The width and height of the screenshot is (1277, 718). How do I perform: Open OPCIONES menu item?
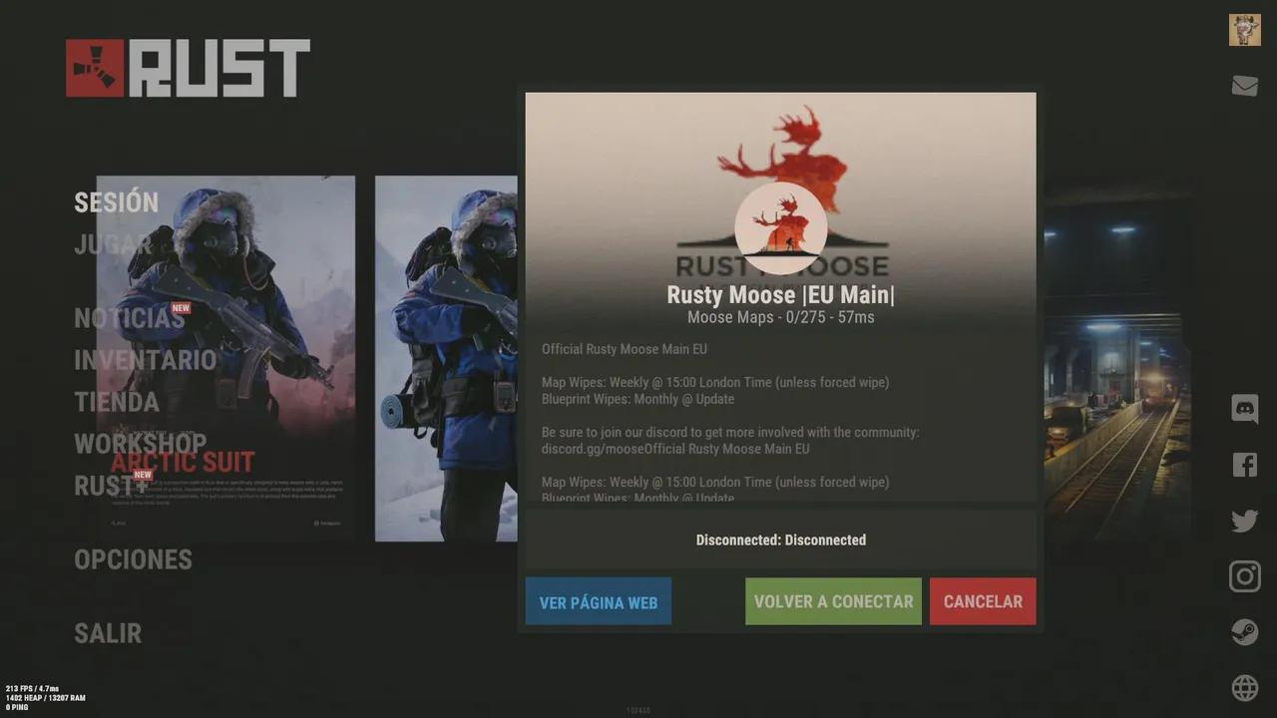click(133, 559)
